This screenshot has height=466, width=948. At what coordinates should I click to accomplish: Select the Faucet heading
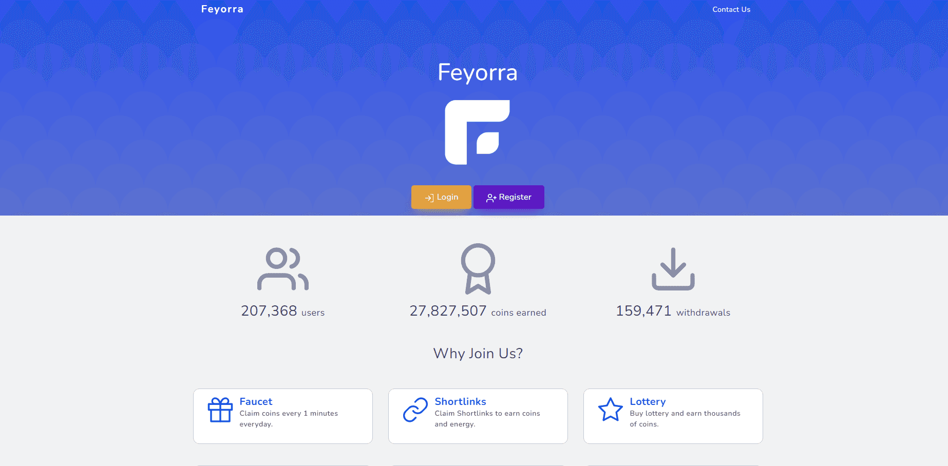coord(256,401)
